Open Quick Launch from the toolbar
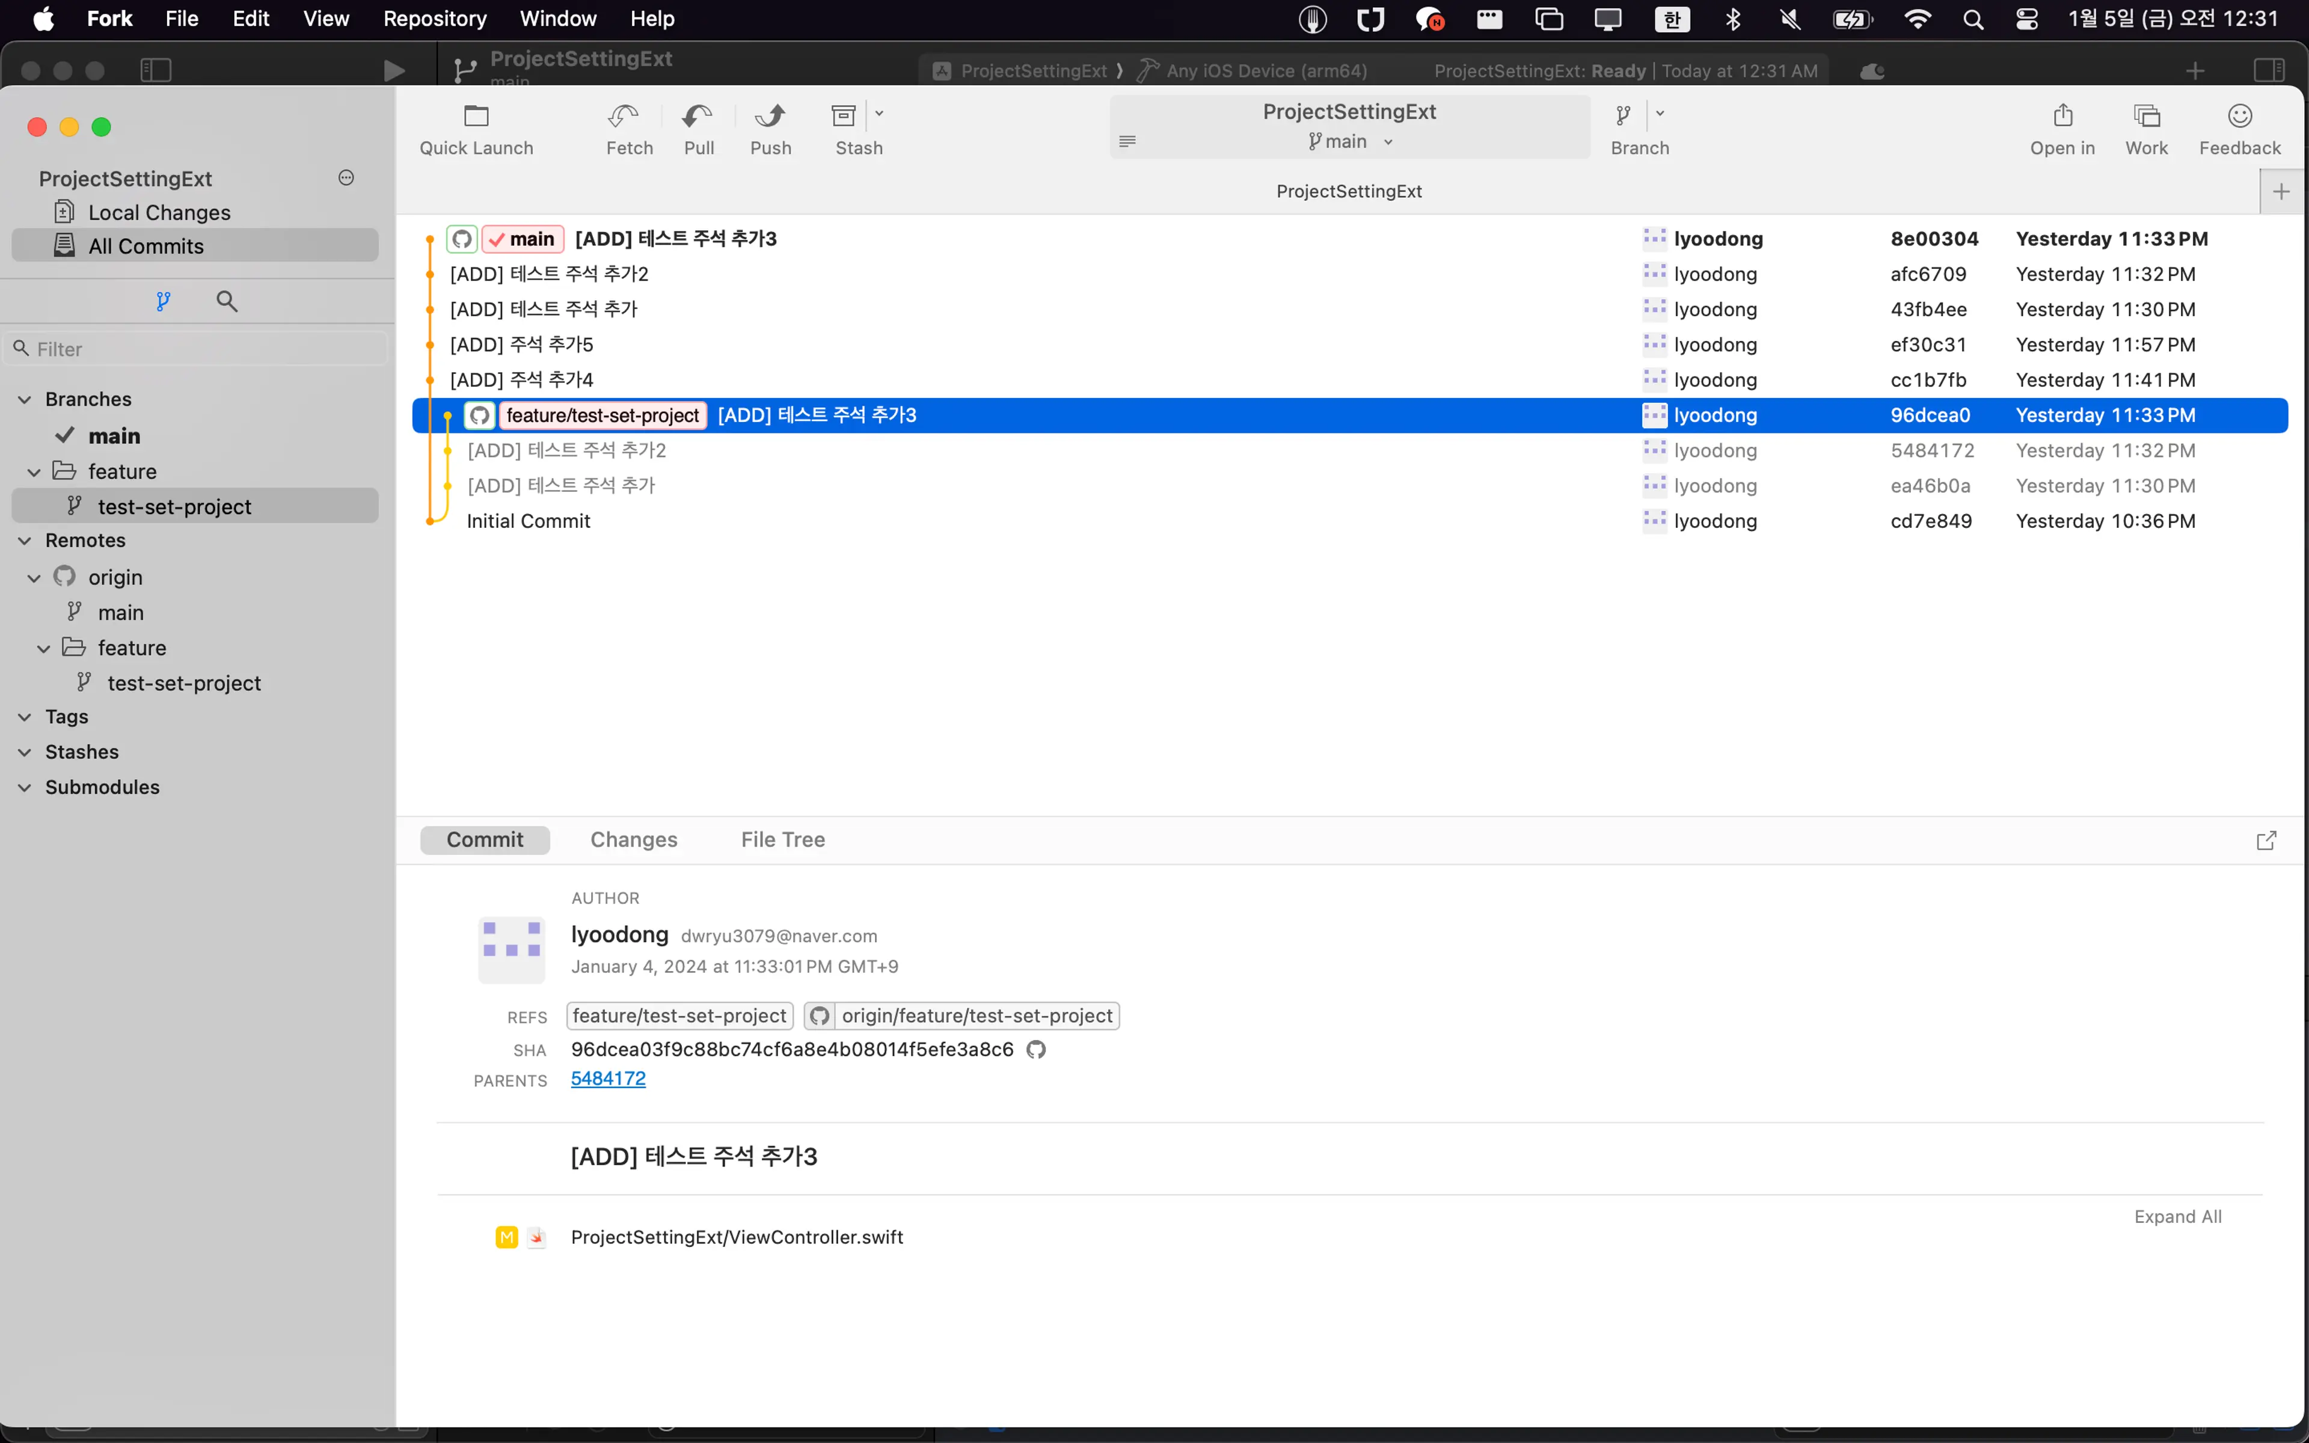Image resolution: width=2309 pixels, height=1443 pixels. [x=476, y=129]
